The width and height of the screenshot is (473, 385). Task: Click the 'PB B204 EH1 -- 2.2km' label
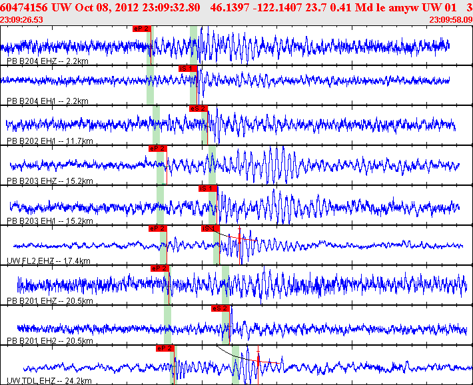[48, 101]
